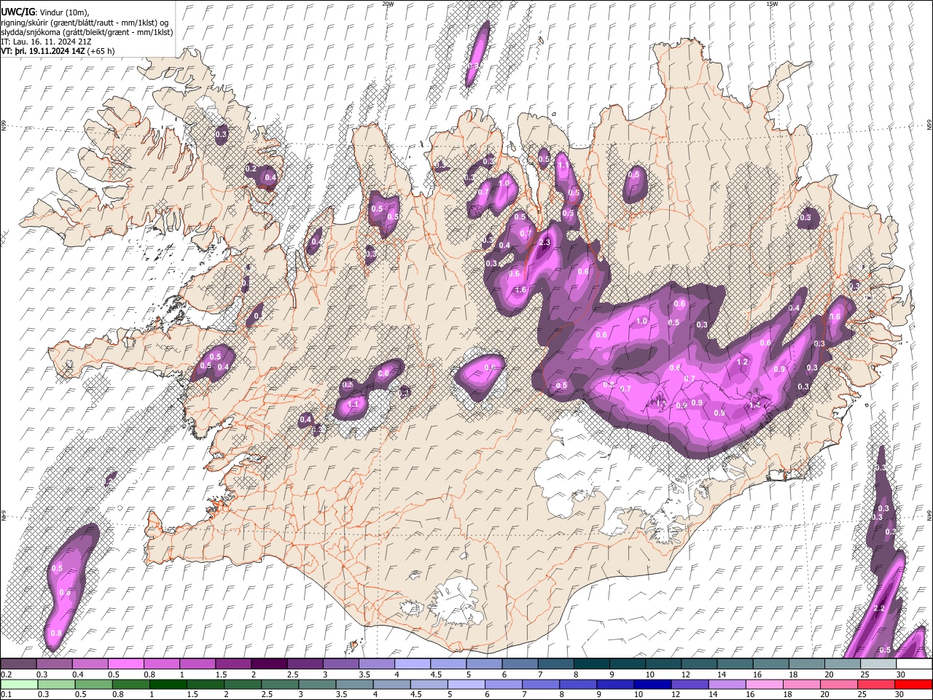Viewport: 933px width, 700px height.
Task: Click the '20W' longitude label
Action: [x=388, y=4]
